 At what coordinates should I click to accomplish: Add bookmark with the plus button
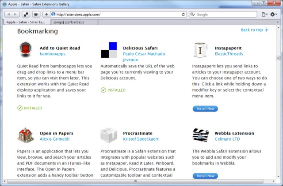(46, 15)
